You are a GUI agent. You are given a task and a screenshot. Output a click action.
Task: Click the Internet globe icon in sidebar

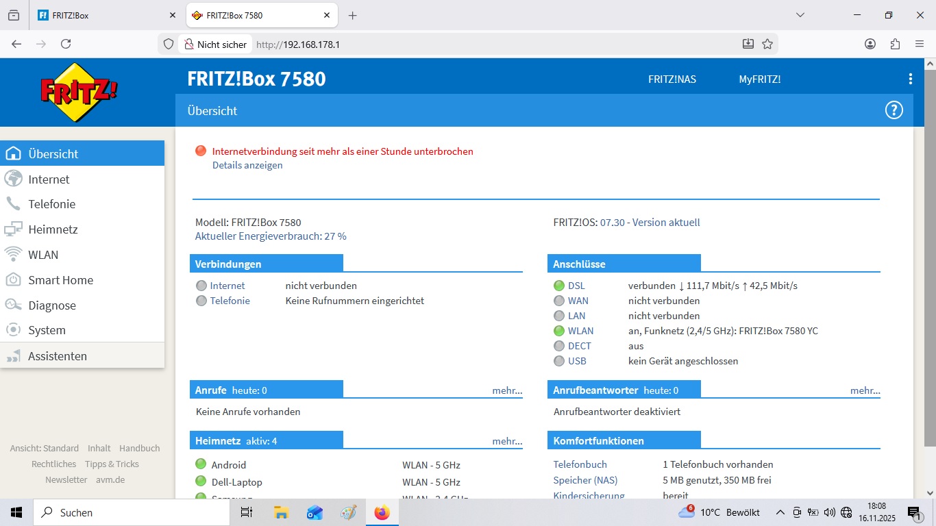coord(13,179)
